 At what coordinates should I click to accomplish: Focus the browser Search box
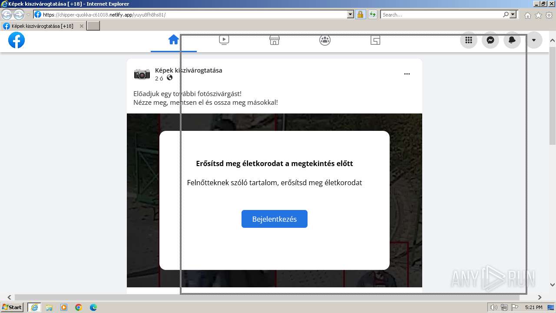(x=441, y=14)
